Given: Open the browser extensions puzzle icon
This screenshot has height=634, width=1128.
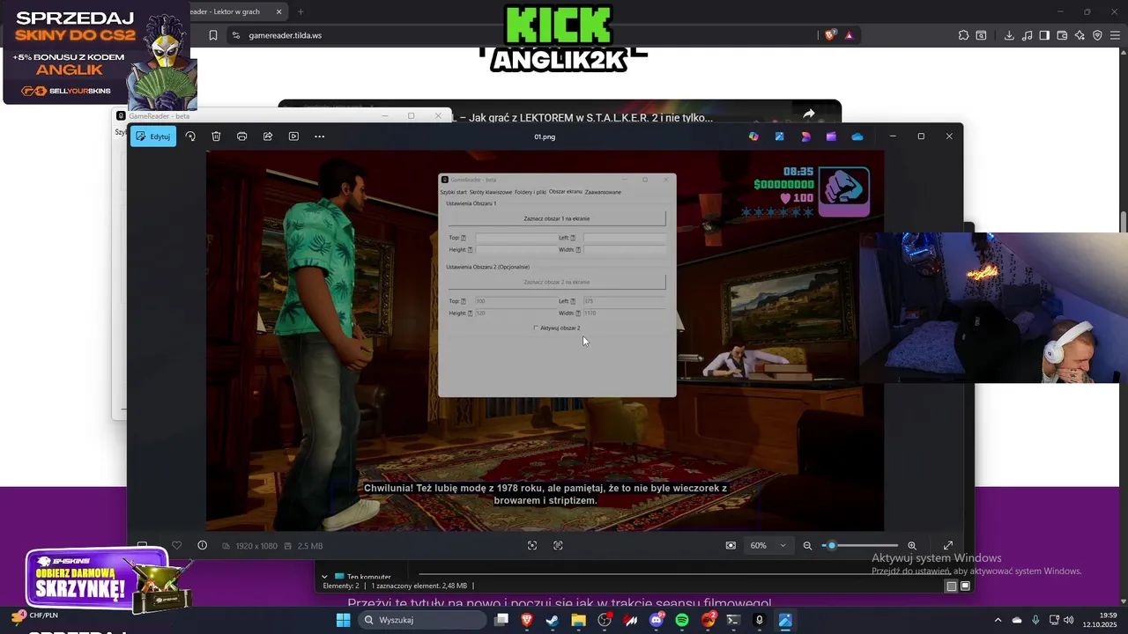Looking at the screenshot, I should [x=963, y=35].
